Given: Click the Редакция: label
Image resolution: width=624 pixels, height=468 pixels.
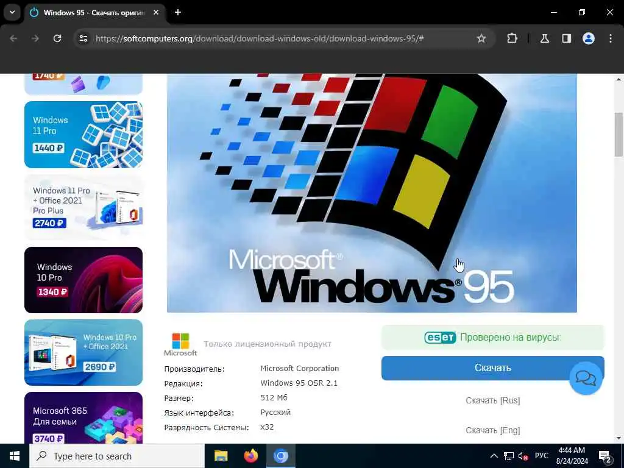Looking at the screenshot, I should coord(183,384).
